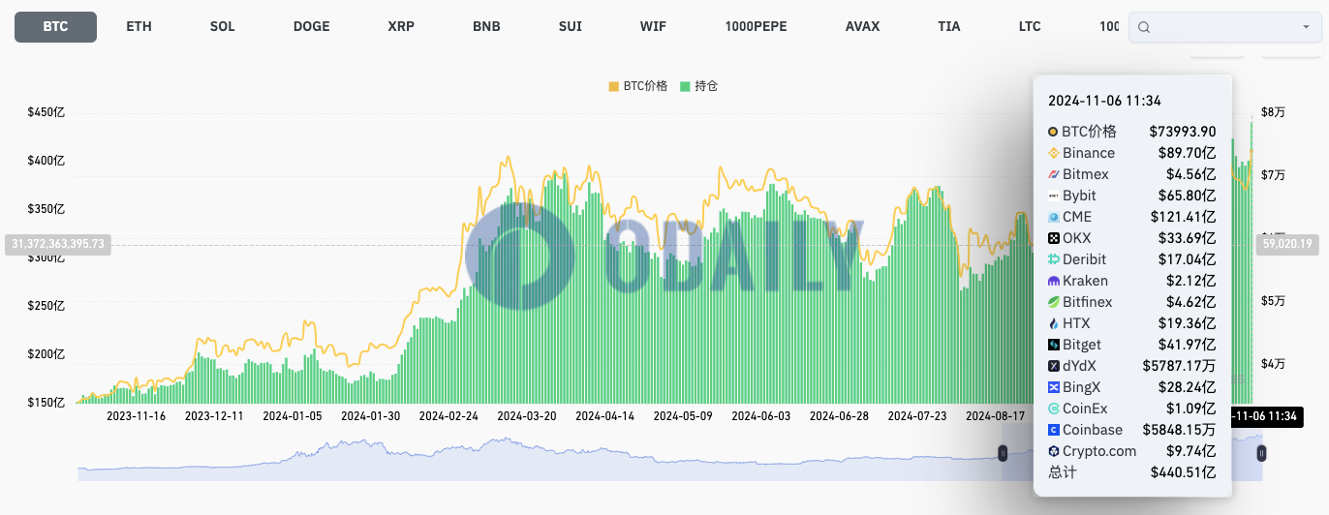Click the search magnifier icon
This screenshot has width=1329, height=515.
pos(1144,27)
